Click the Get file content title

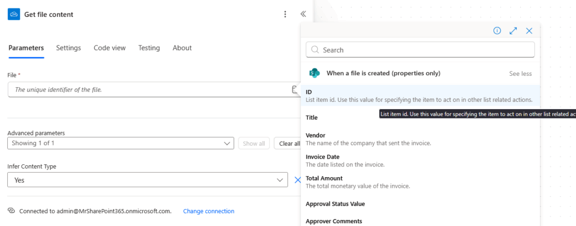[48, 15]
